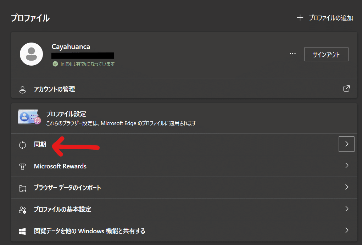362x245 pixels.
Task: Click the profile preferences people-gear icon
Action: 23,210
